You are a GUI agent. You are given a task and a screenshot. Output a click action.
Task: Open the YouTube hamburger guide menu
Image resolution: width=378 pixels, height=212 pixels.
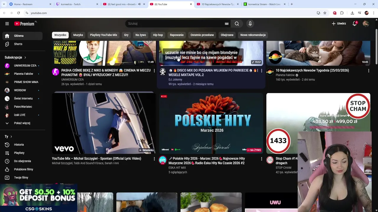coord(7,24)
